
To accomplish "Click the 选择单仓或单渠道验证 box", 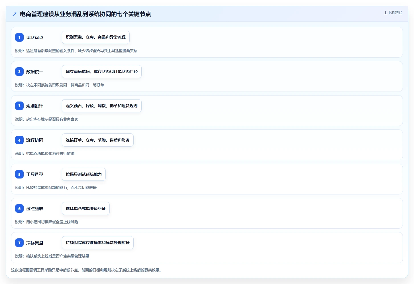I will point(86,208).
